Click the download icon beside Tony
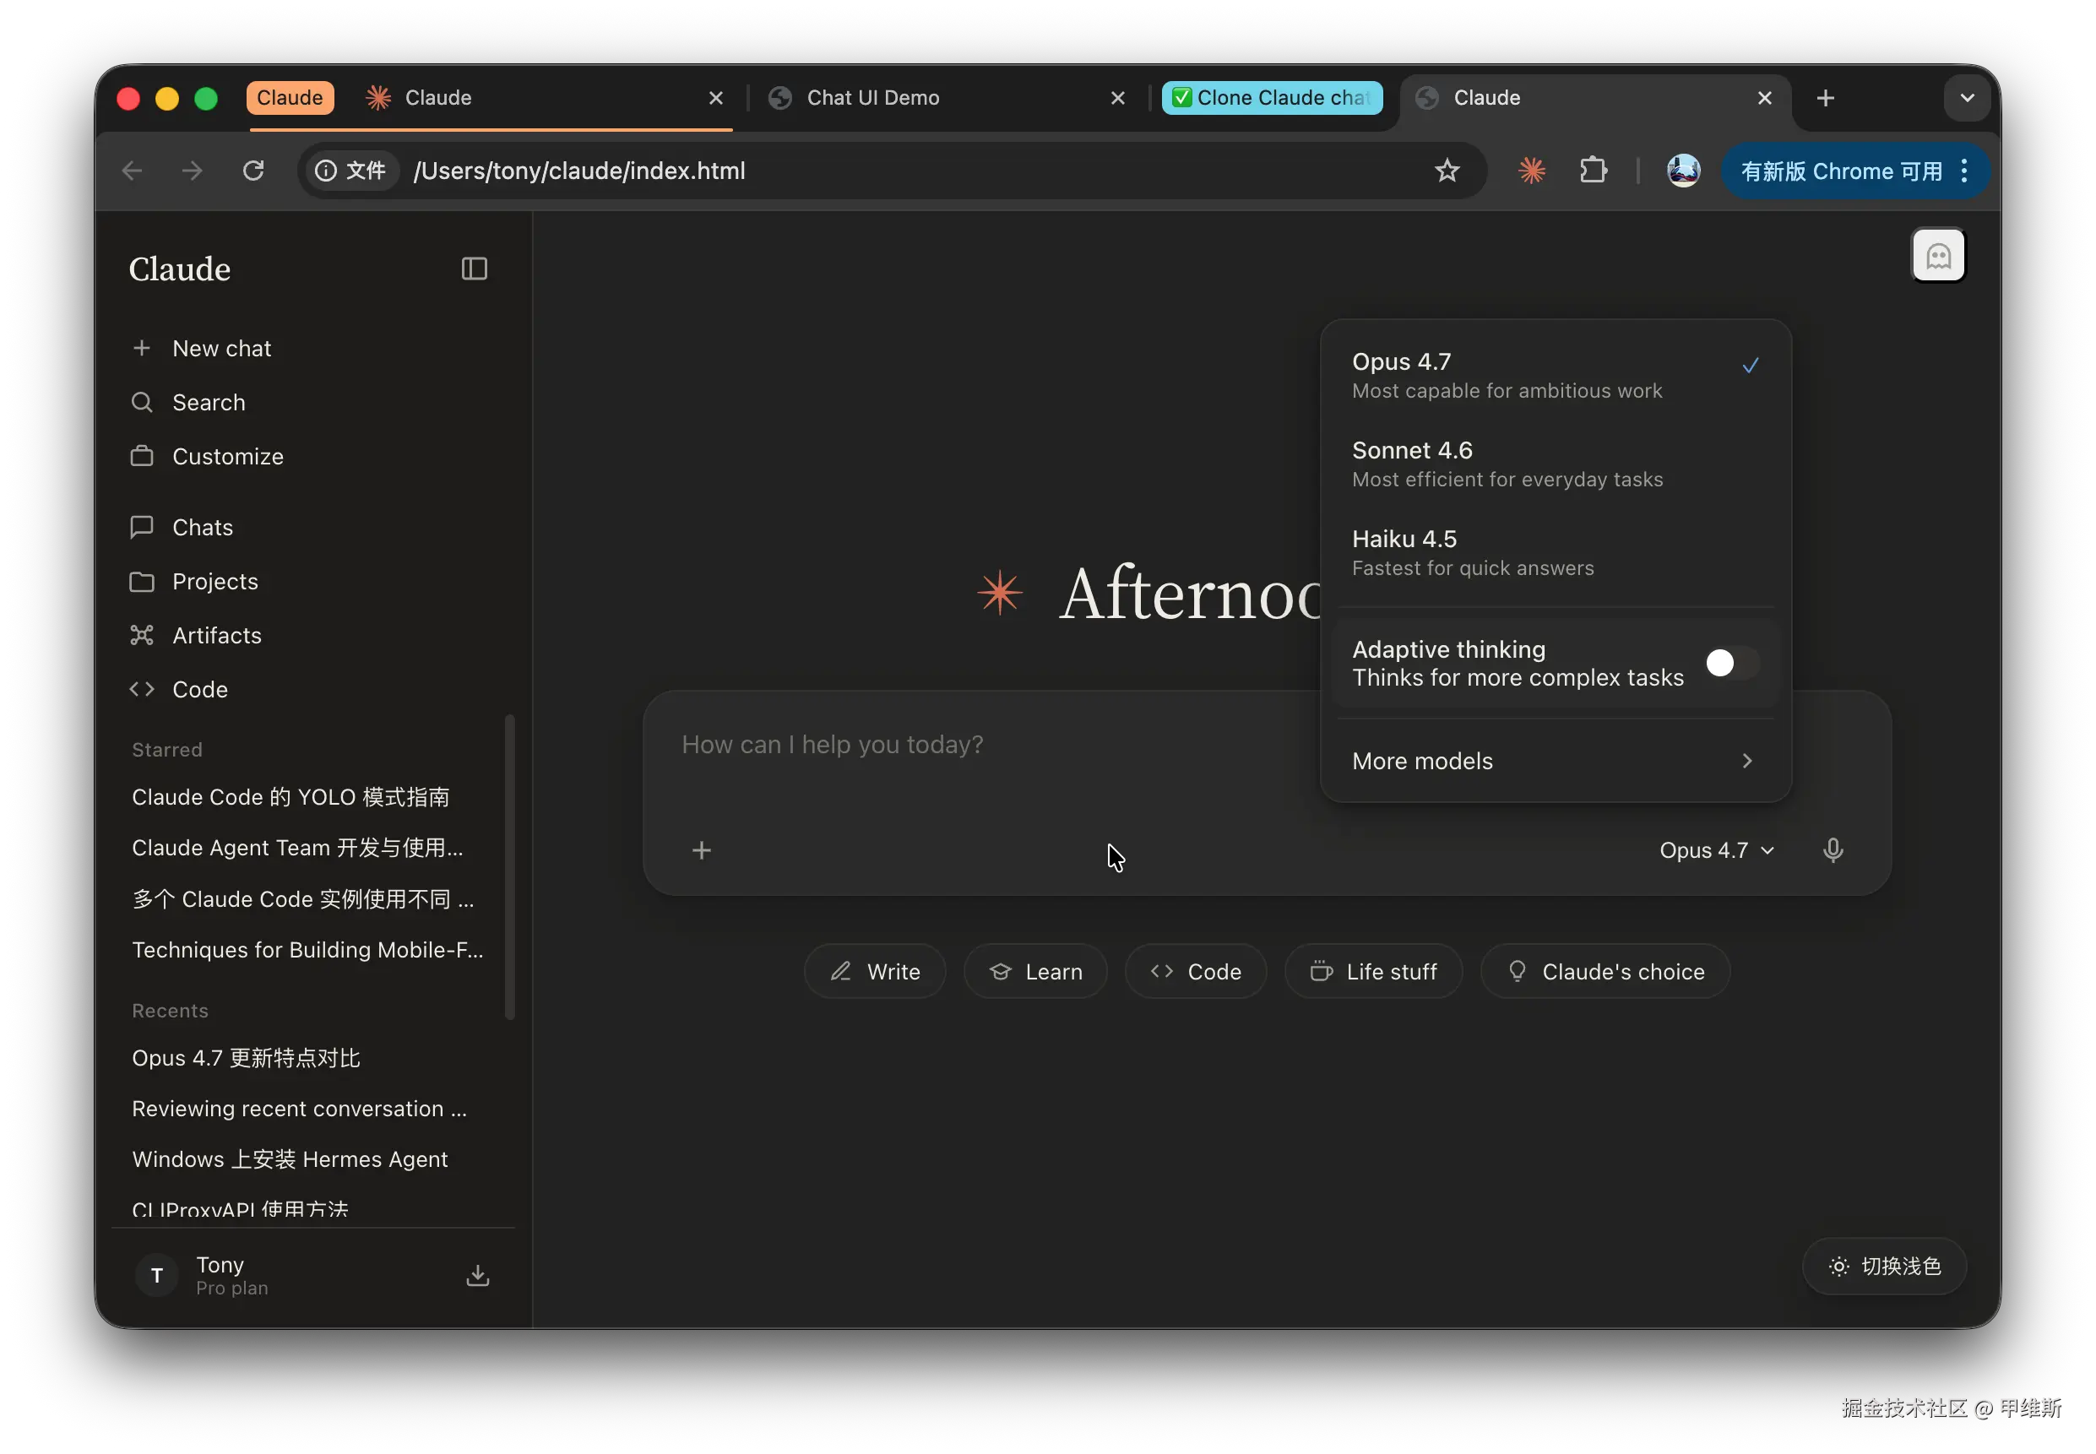This screenshot has height=1454, width=2096. pos(477,1276)
